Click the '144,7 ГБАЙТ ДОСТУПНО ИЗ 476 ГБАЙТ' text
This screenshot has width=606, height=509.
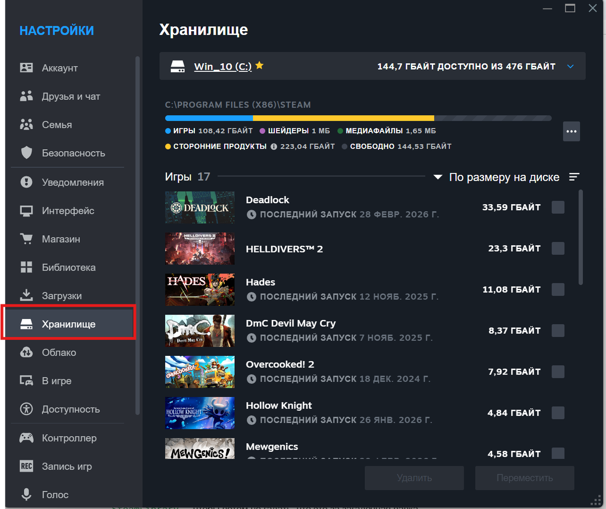pos(467,66)
